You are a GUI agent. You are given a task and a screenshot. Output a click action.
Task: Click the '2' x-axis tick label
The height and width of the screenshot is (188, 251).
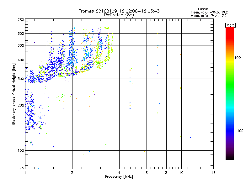coord(72,173)
